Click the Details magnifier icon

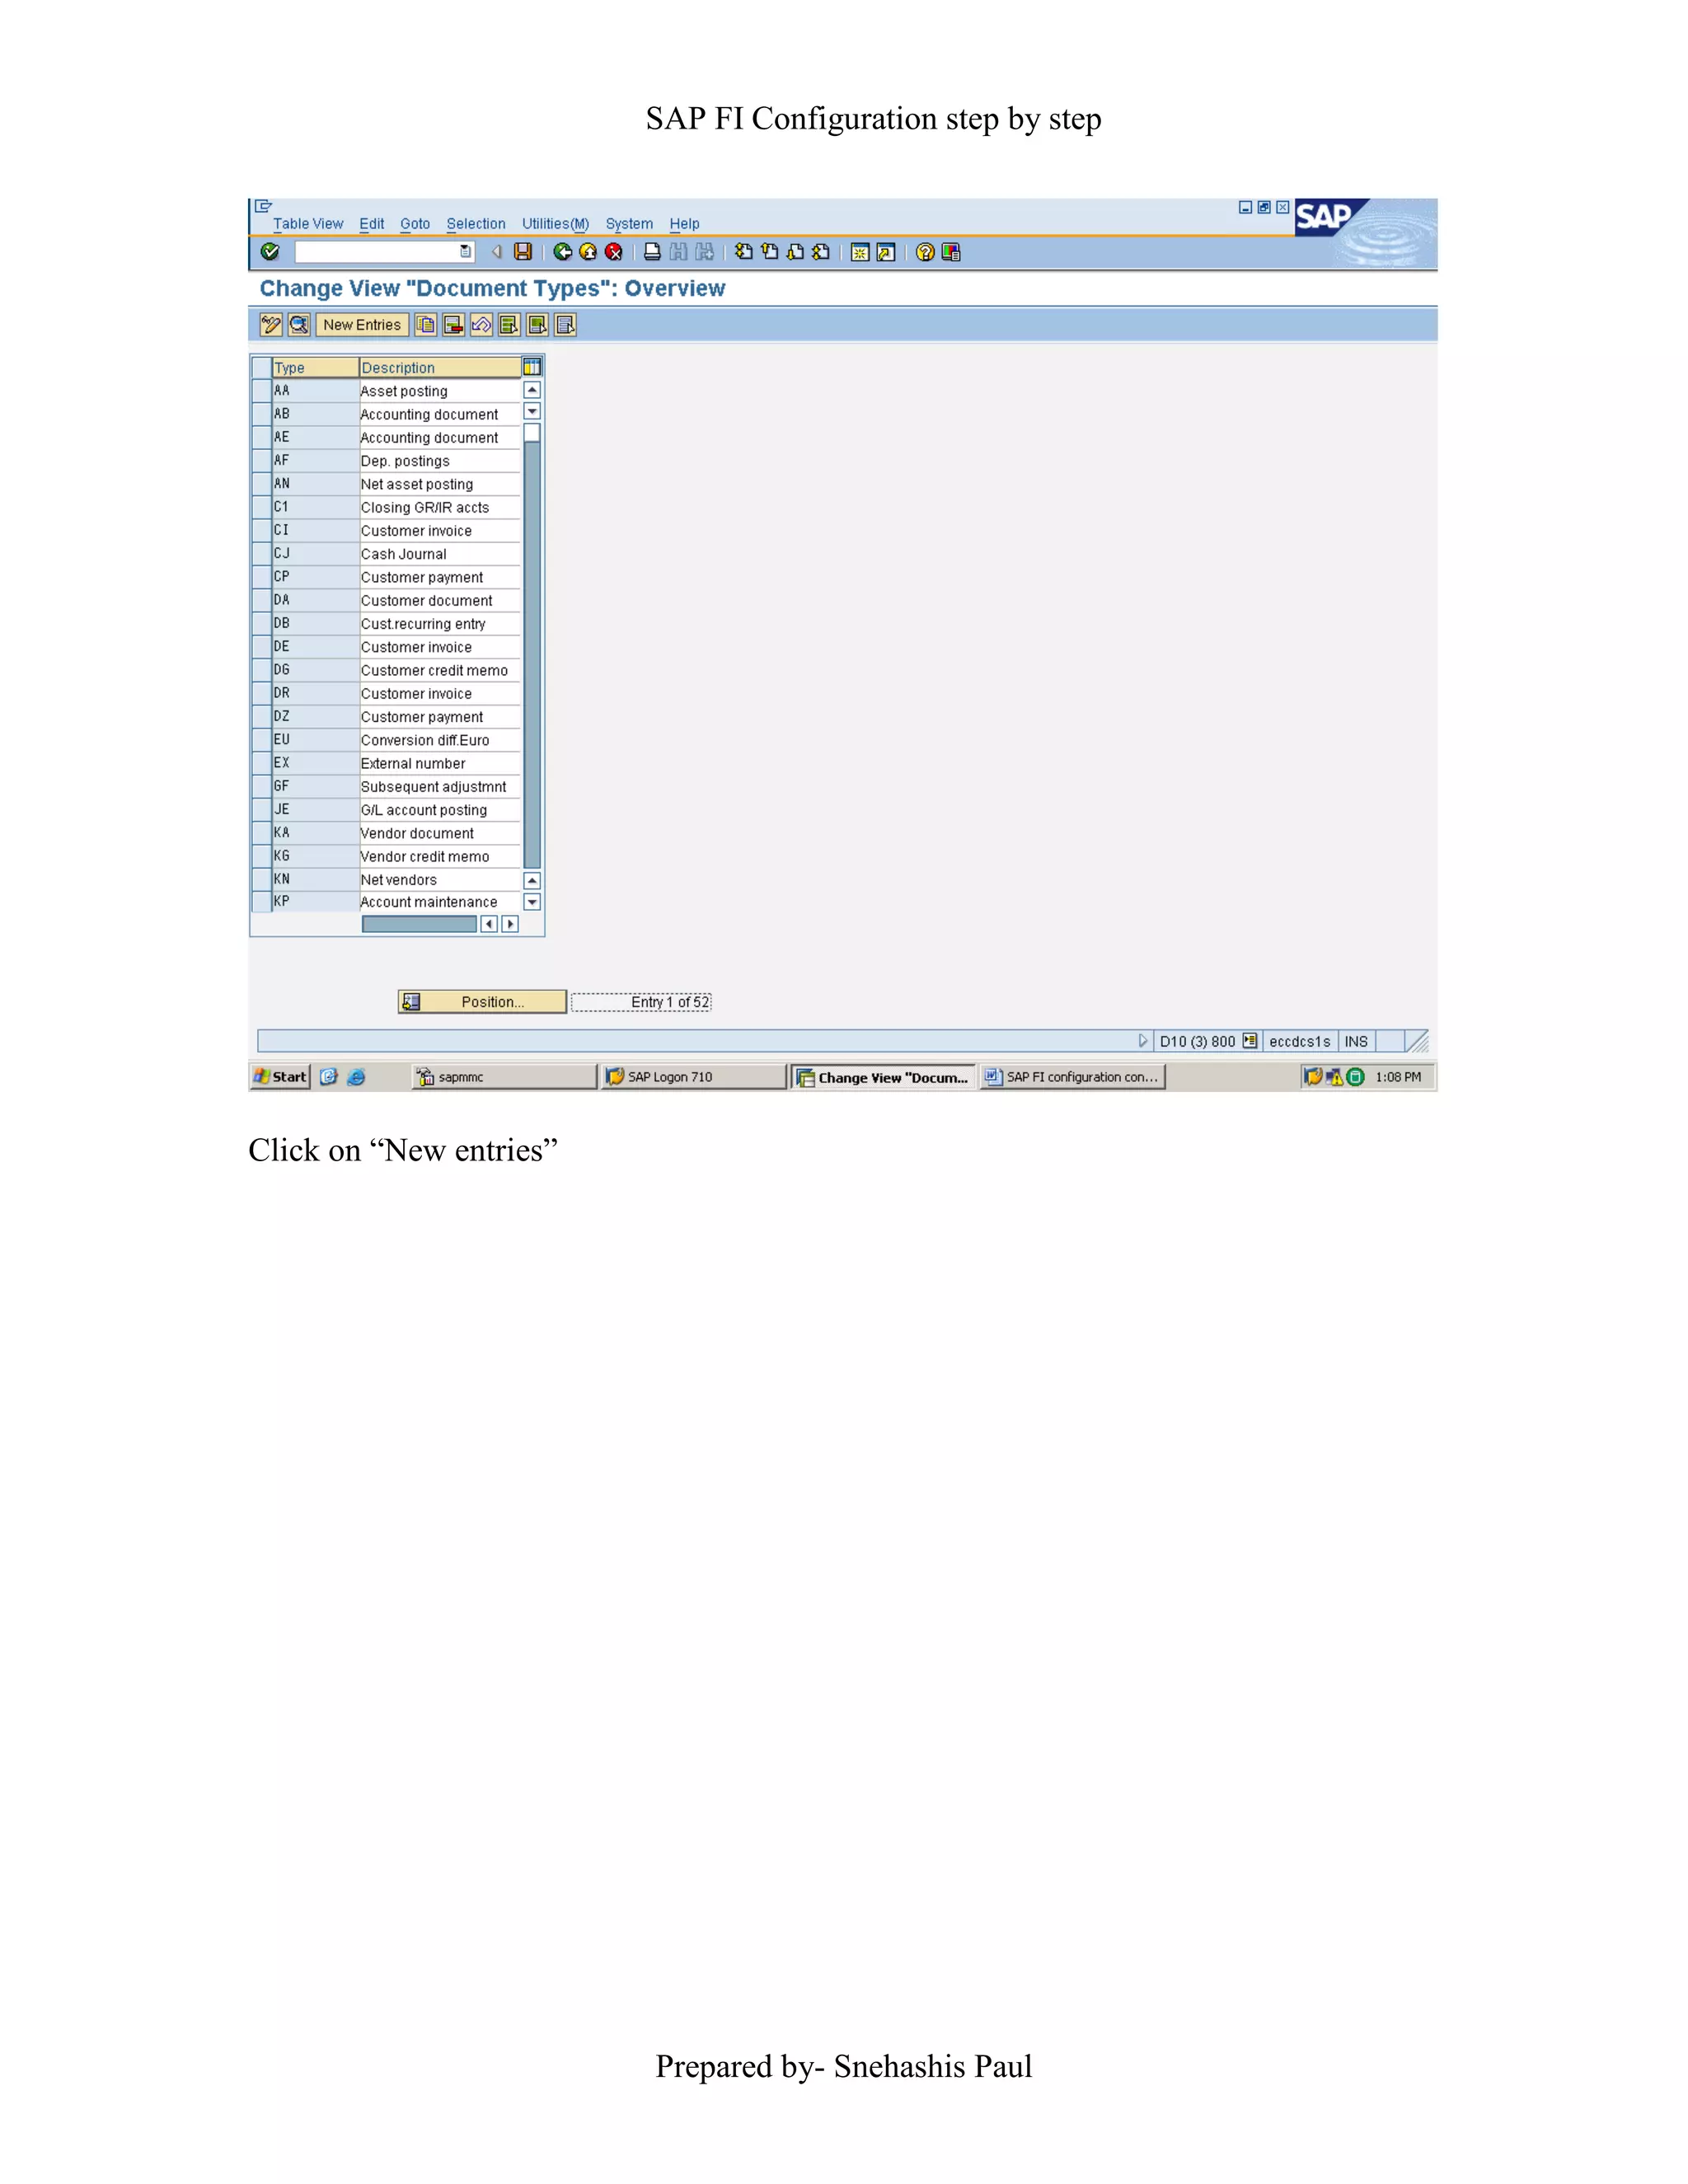tap(299, 325)
